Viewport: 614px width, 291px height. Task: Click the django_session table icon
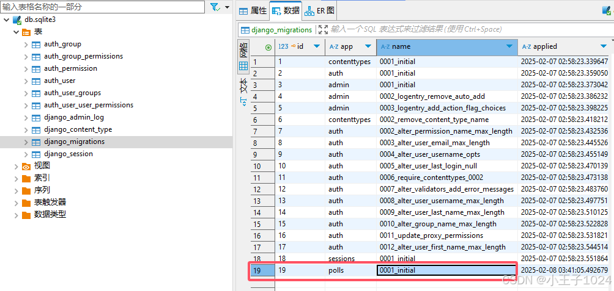click(x=36, y=154)
